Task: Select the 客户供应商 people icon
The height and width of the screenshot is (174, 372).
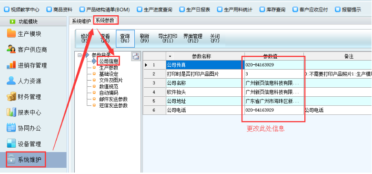Action: 11,49
